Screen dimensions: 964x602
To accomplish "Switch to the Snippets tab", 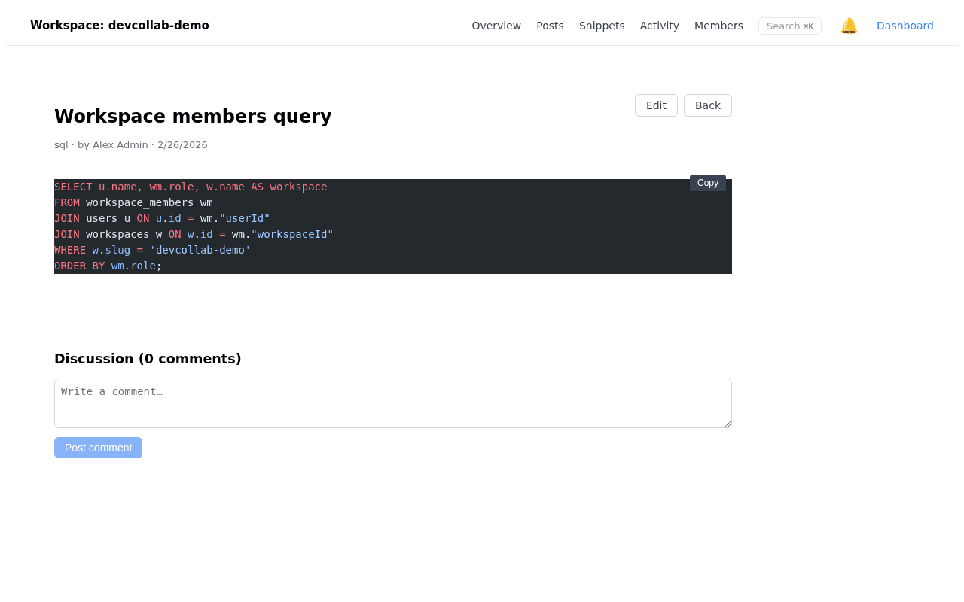I will click(x=602, y=24).
